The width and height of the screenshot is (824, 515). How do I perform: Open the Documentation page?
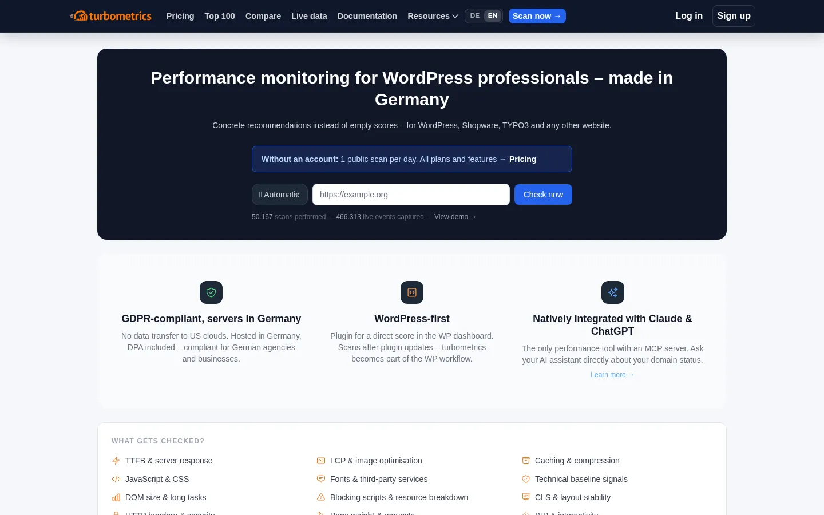pos(367,16)
